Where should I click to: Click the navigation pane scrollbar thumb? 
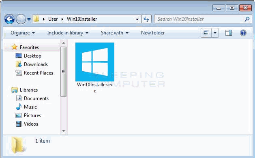point(63,72)
